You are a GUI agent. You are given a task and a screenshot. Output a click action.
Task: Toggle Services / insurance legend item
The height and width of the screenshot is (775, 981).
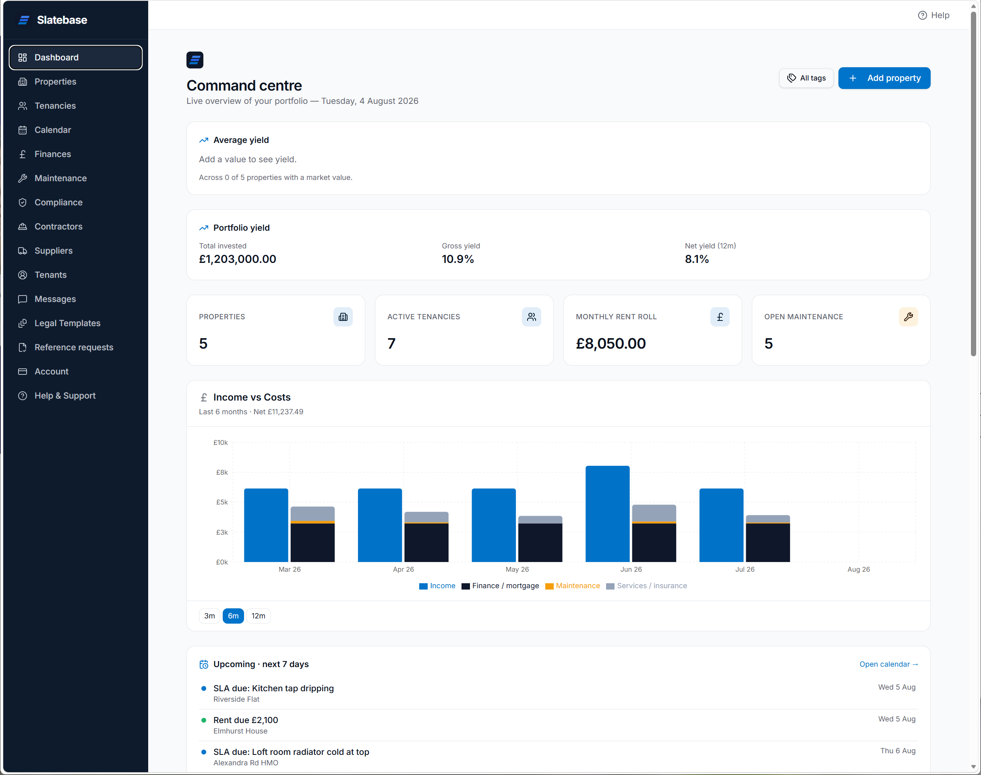(646, 586)
